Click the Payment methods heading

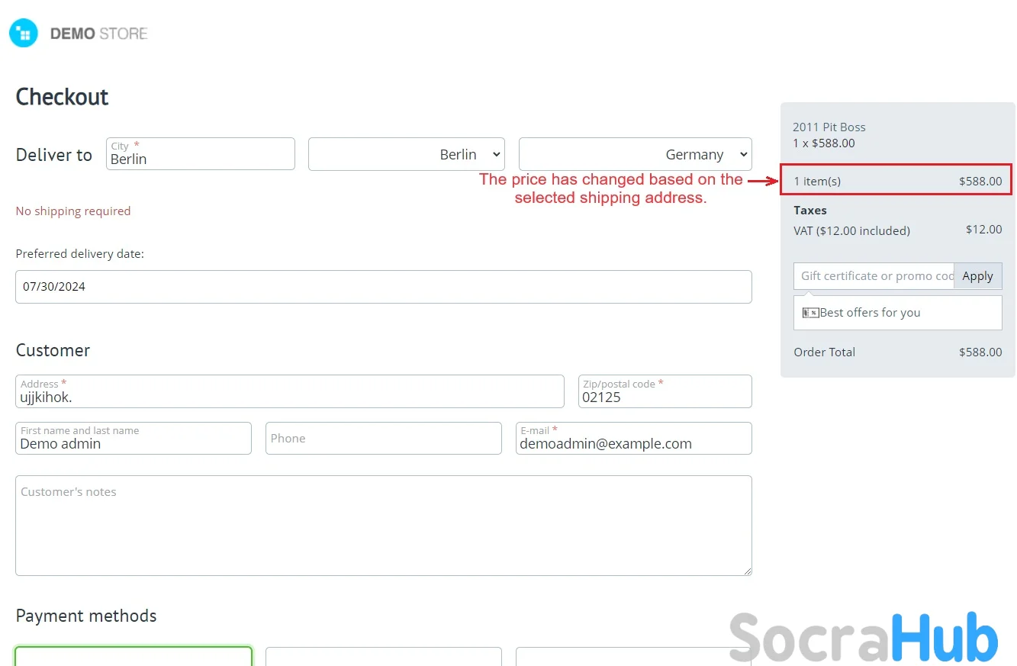pos(86,616)
